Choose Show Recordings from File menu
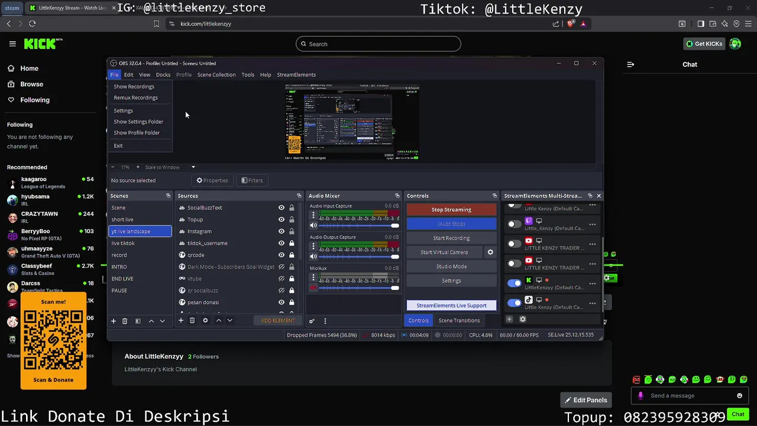 pos(140,86)
